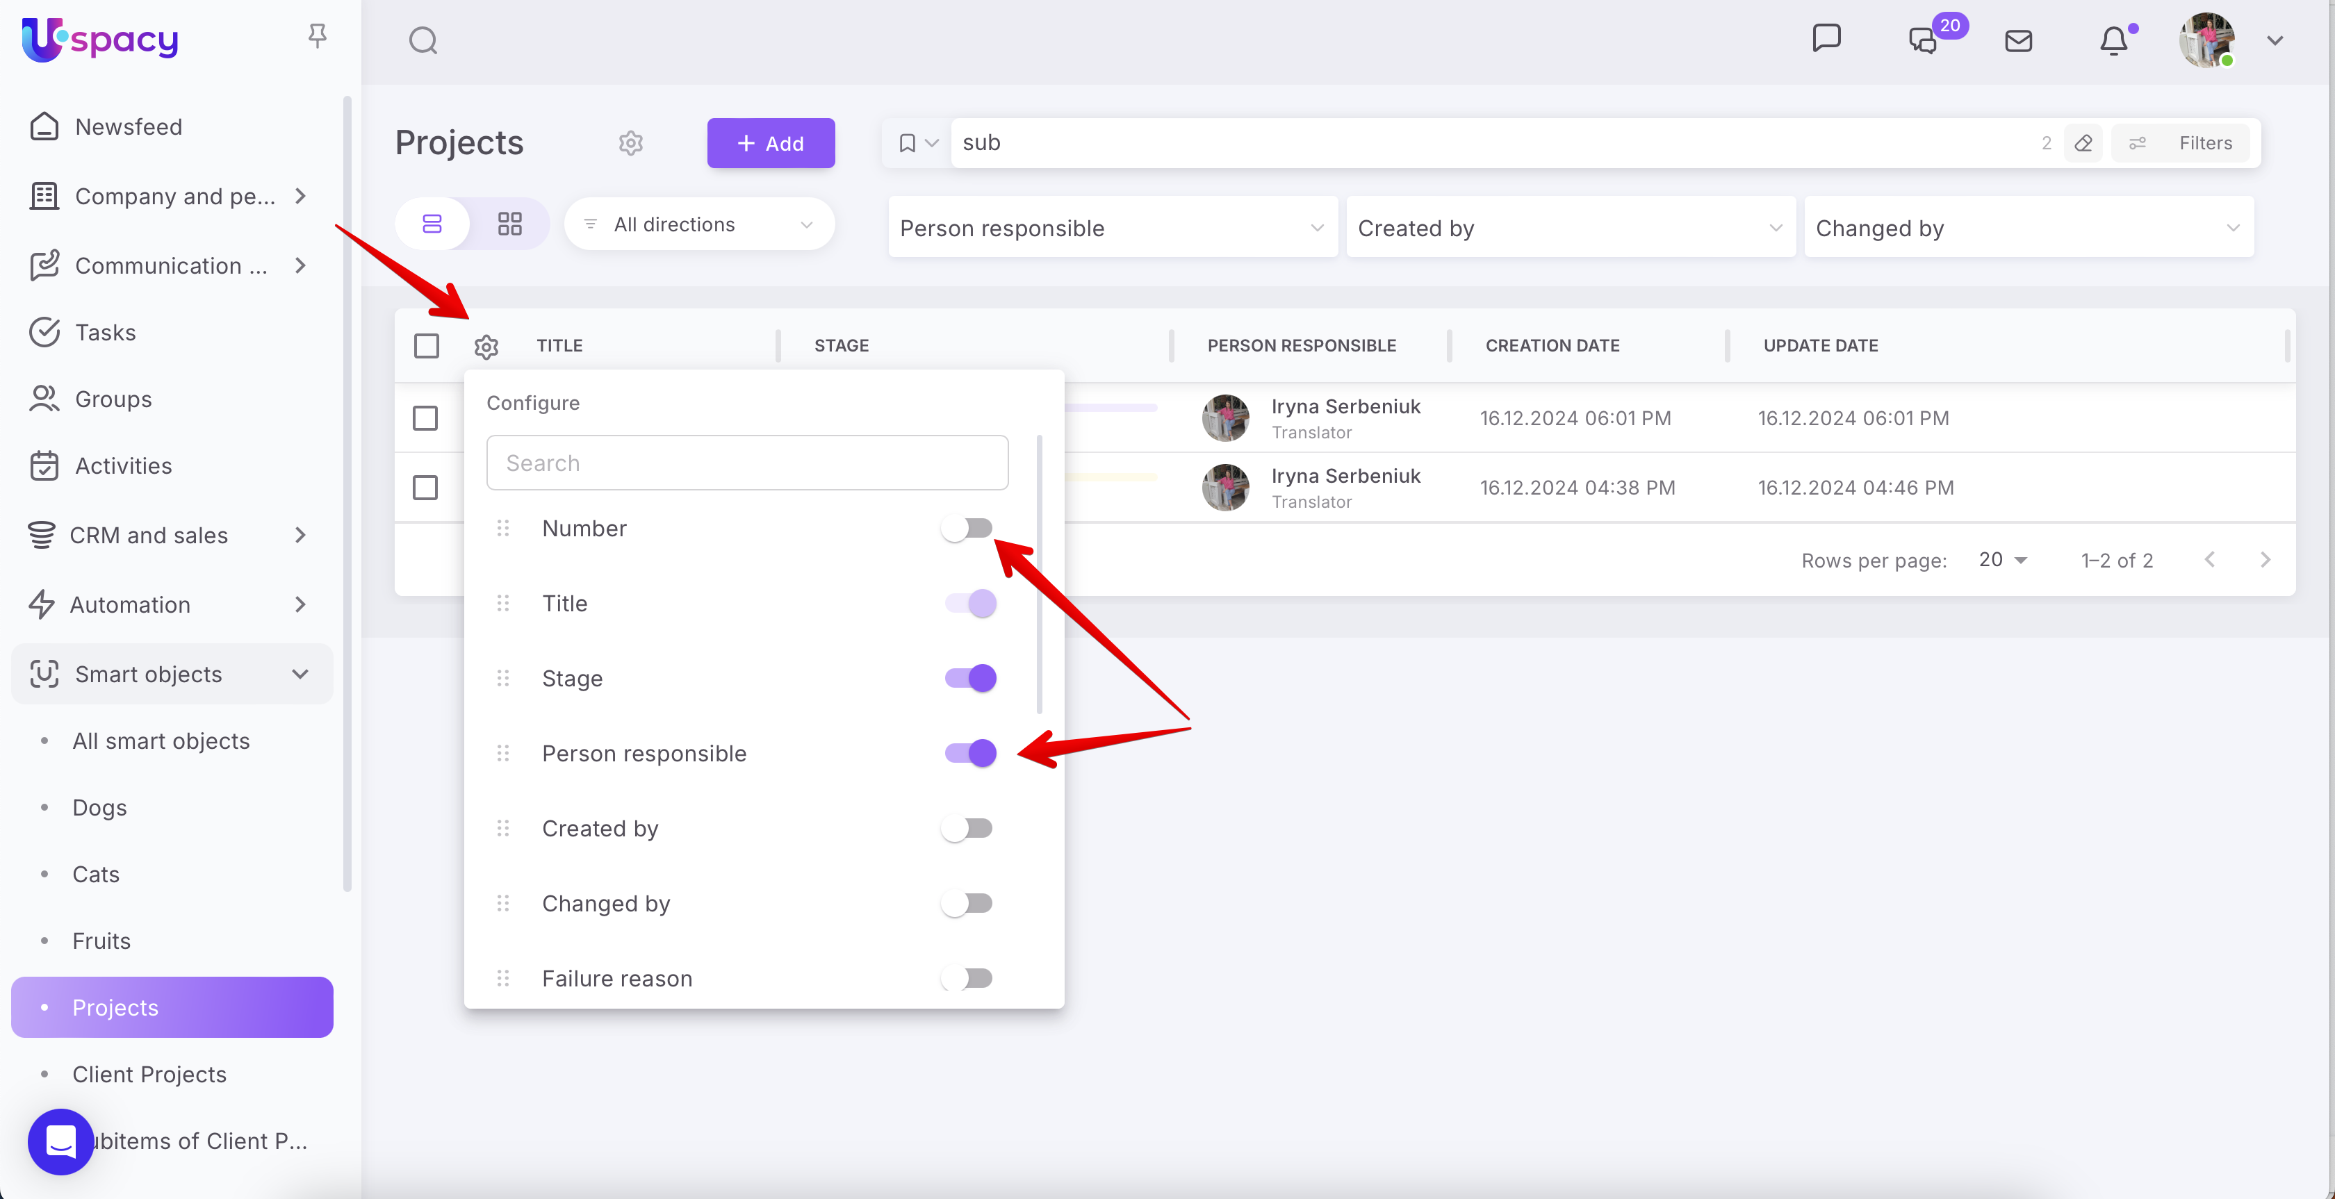2335x1199 pixels.
Task: Expand the Person responsible filter dropdown
Action: [1112, 229]
